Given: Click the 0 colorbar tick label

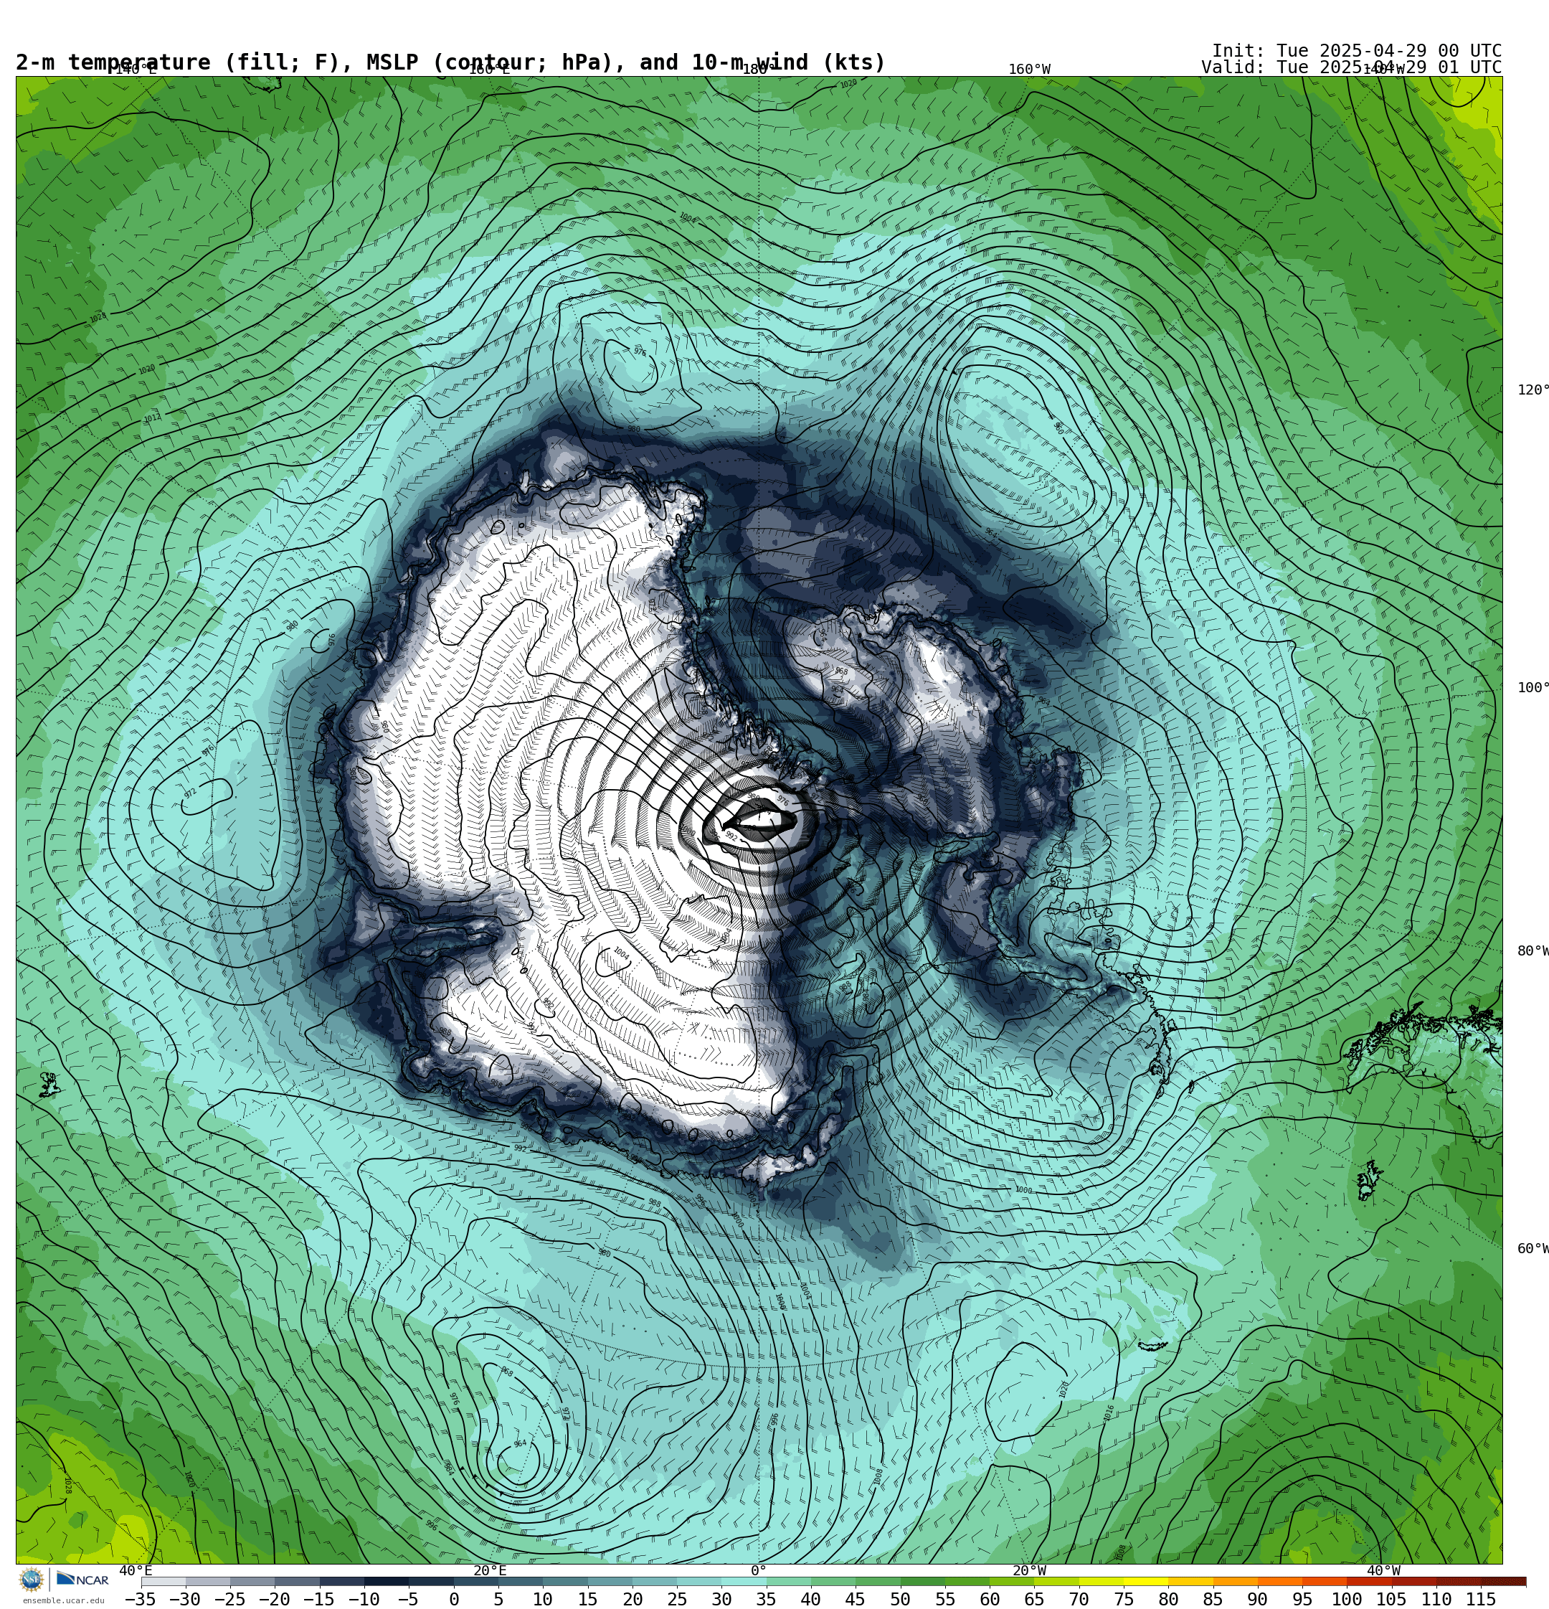Looking at the screenshot, I should coord(454,1600).
